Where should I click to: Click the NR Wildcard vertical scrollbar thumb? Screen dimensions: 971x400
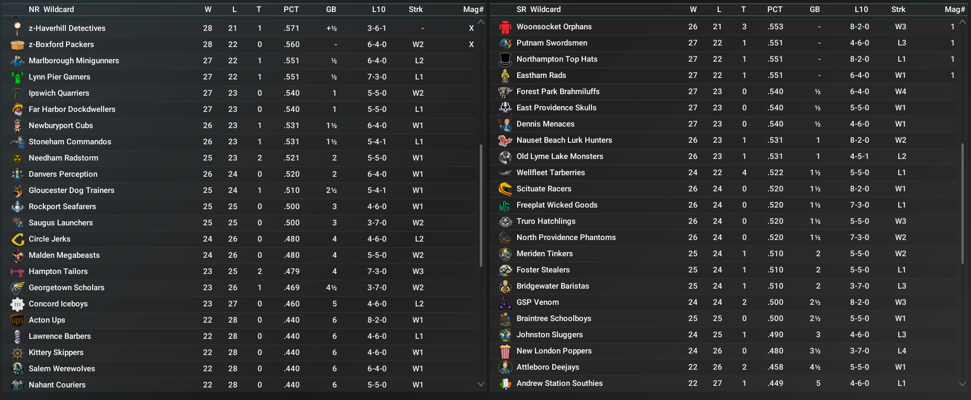pyautogui.click(x=481, y=205)
